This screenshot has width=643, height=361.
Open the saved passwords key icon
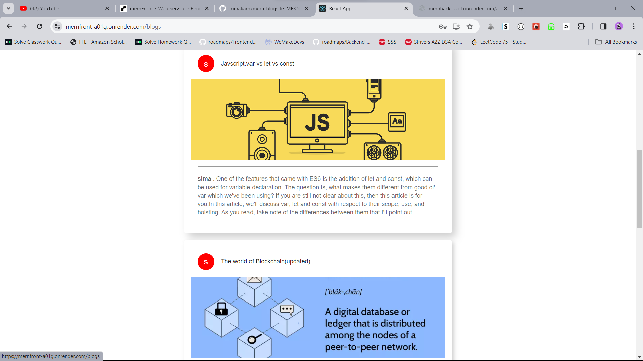tap(443, 27)
